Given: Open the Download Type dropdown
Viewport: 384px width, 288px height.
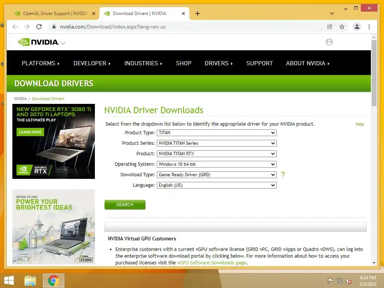Looking at the screenshot, I should (217, 175).
